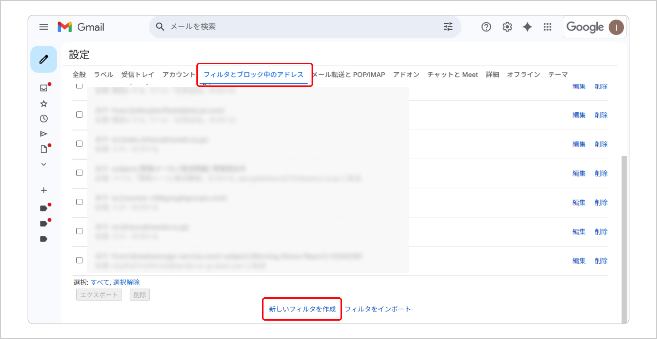The height and width of the screenshot is (339, 657).
Task: Expand sidebar with the down chevron
Action: point(44,164)
